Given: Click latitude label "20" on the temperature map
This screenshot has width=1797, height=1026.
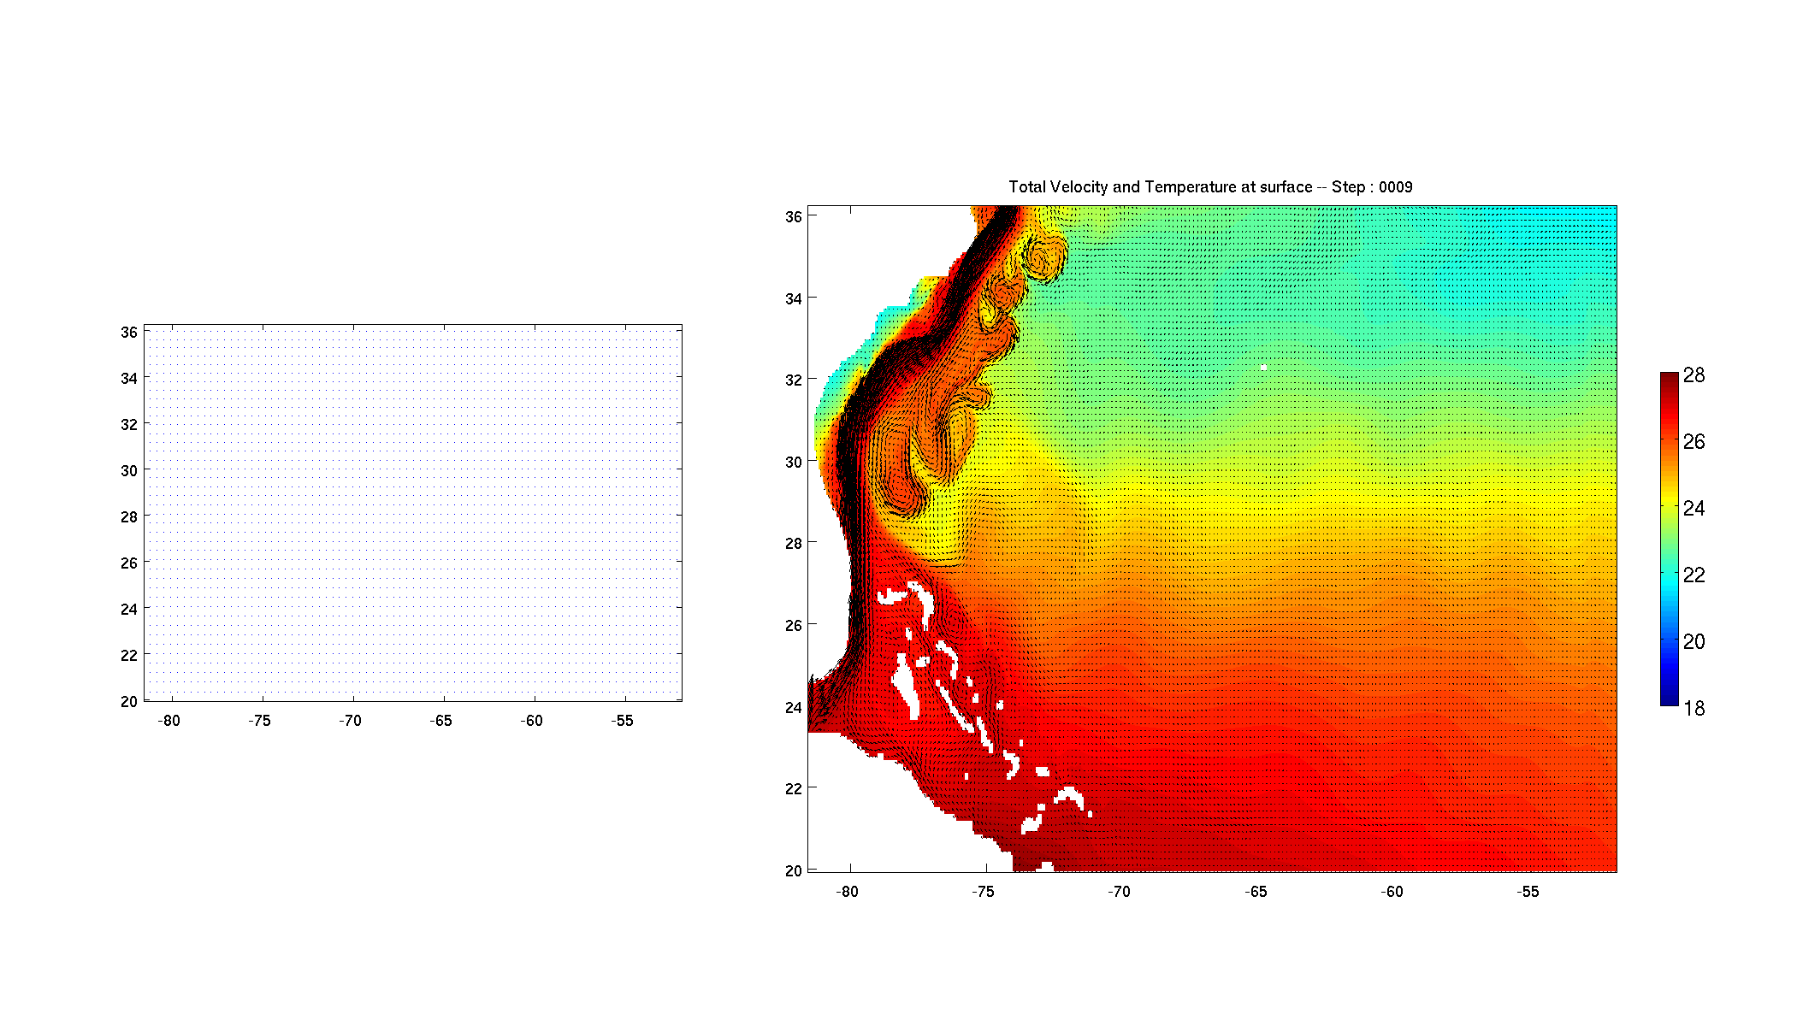Looking at the screenshot, I should pyautogui.click(x=794, y=871).
